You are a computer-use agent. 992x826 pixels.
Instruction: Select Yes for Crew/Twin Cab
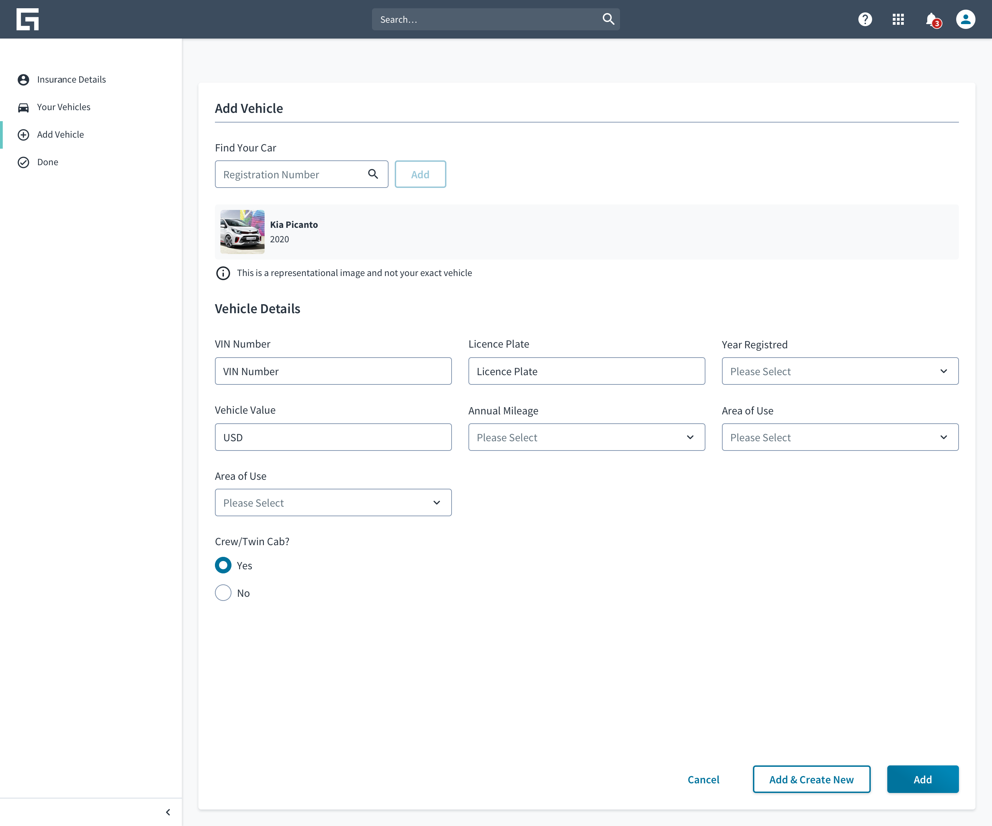224,565
